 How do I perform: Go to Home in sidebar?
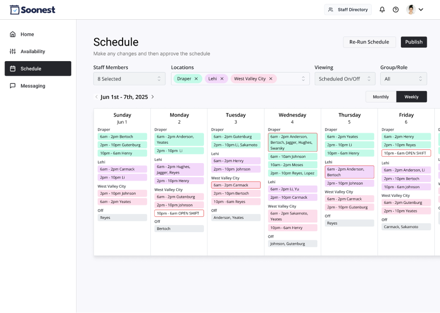38,34
